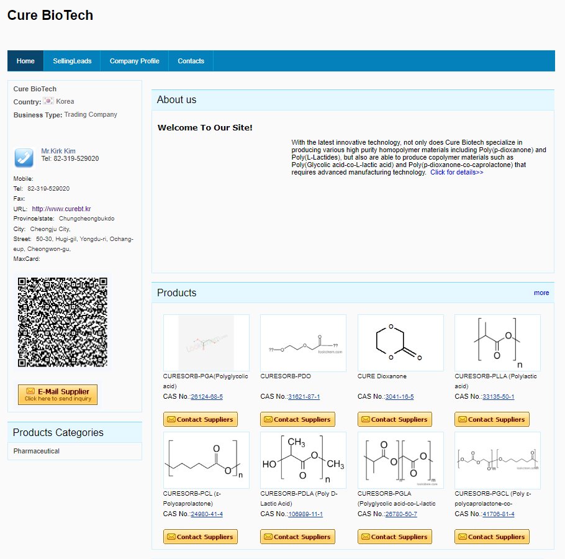565x559 pixels.
Task: Click the Cure BioTech page title
Action: pos(50,15)
